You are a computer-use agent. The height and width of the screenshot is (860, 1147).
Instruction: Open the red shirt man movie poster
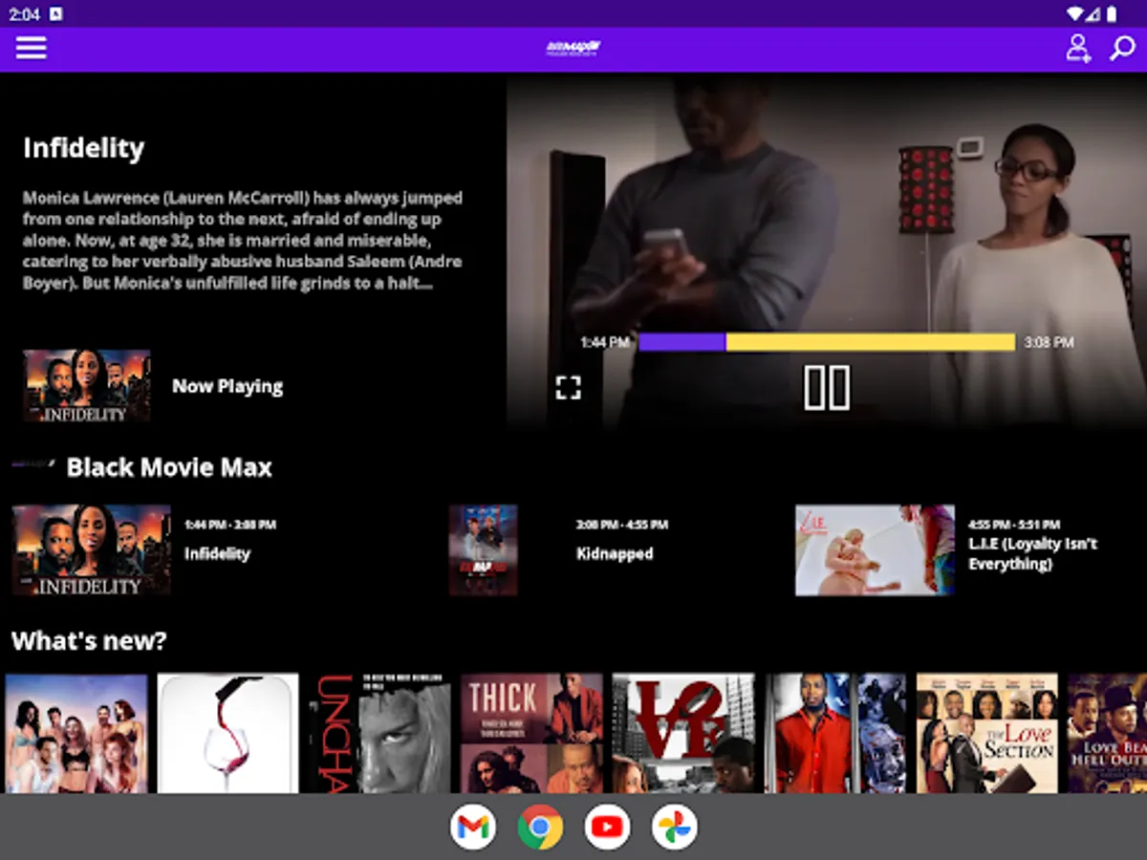(835, 734)
